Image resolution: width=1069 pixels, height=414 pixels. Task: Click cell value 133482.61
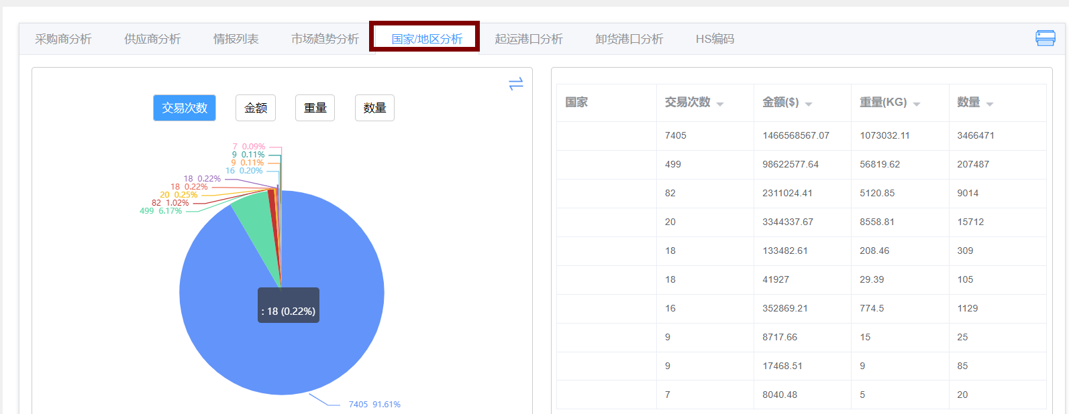click(x=785, y=251)
